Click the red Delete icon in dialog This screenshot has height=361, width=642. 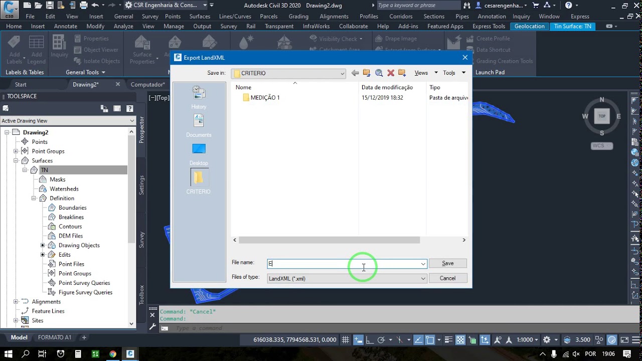pyautogui.click(x=391, y=73)
